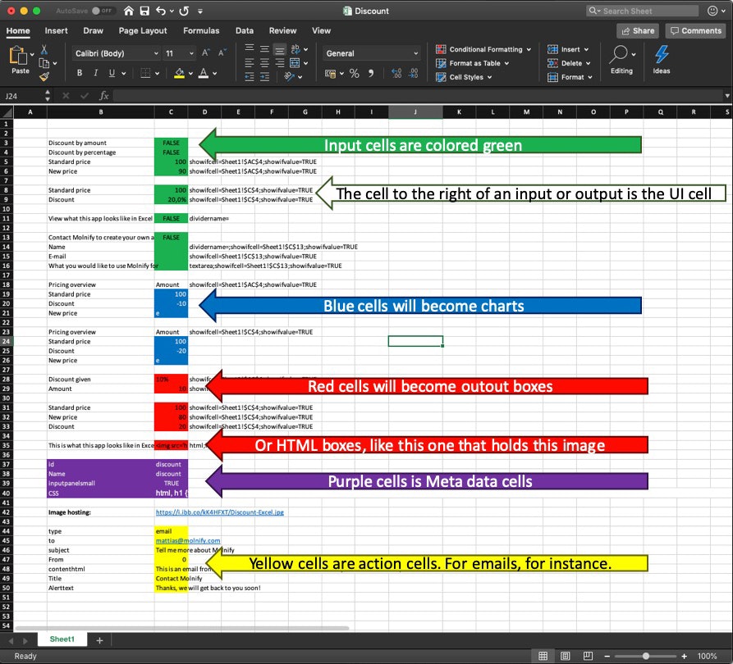Open the Formulas ribbon tab
The image size is (733, 664).
(201, 31)
